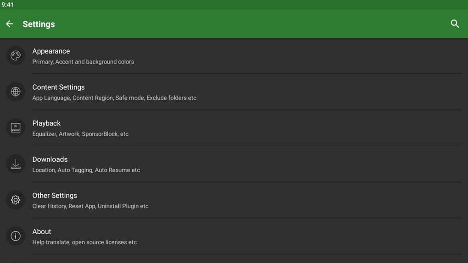Select 'Equalizer, Artwork, SponsorBlock, etc' description
Viewport: 468px width, 263px height.
pyautogui.click(x=80, y=134)
